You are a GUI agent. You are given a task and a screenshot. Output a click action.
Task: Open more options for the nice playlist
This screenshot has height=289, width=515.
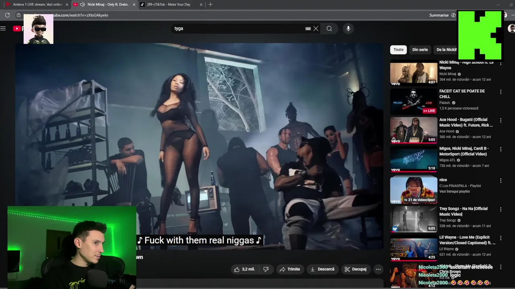click(x=501, y=181)
